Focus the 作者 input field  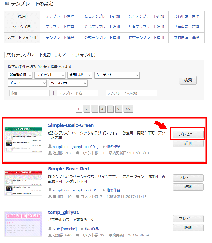point(29,93)
